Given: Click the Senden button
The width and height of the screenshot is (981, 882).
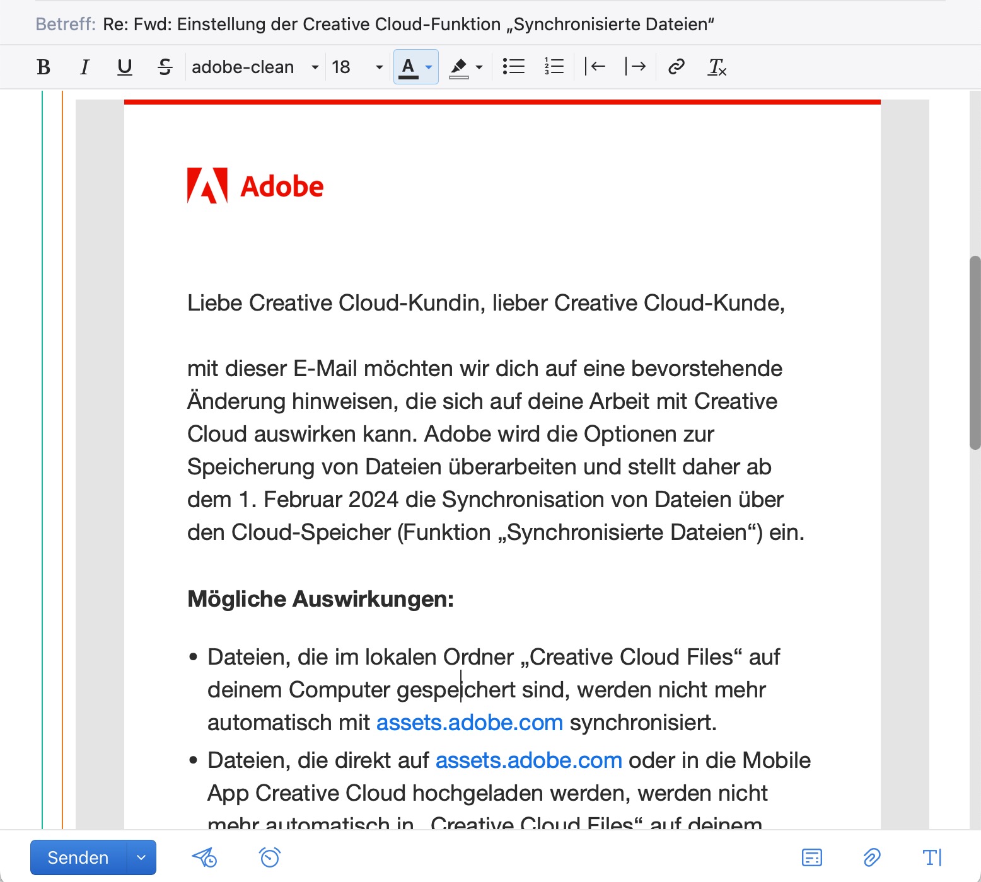Looking at the screenshot, I should click(x=78, y=857).
